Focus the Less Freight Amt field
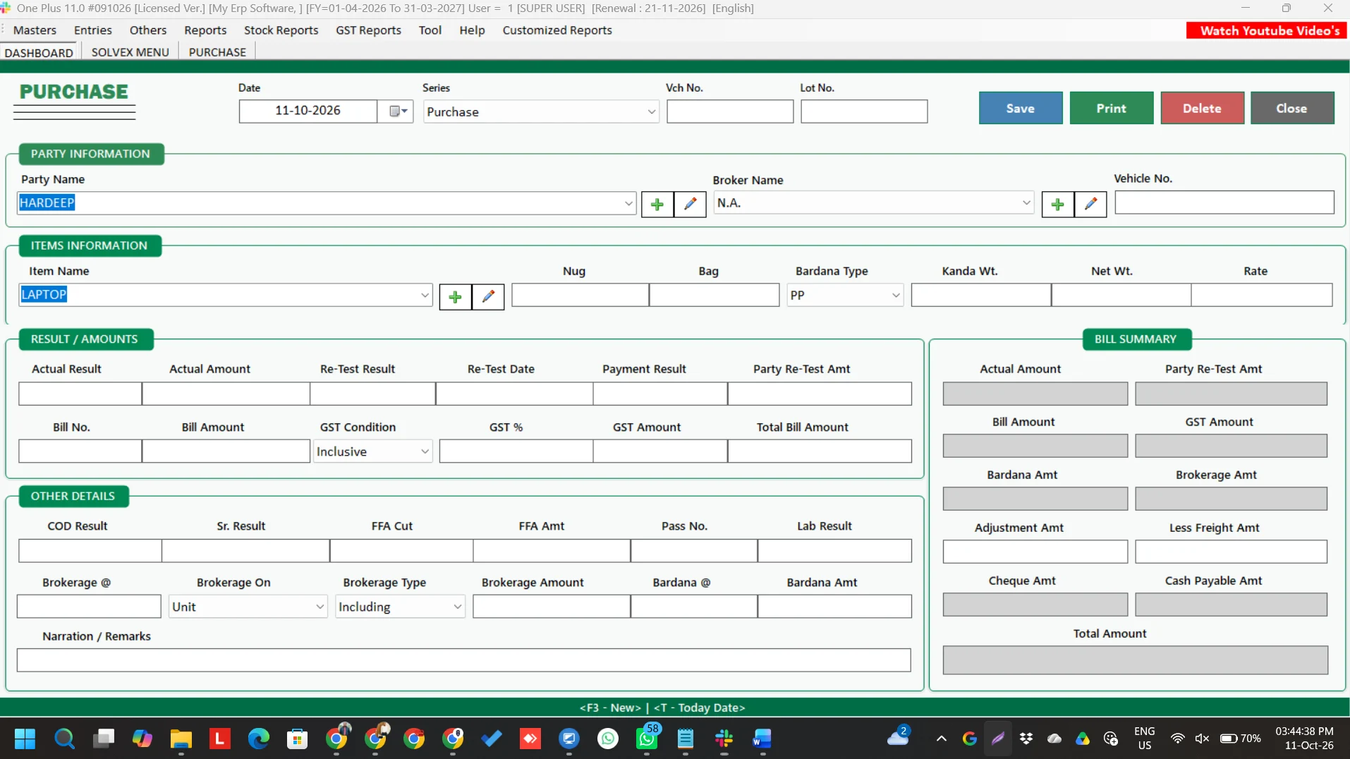 (1231, 552)
